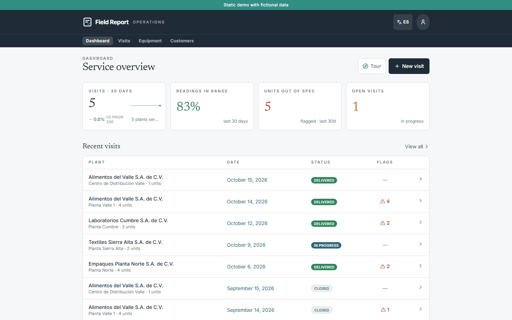This screenshot has height=320, width=512.
Task: Start the Tour
Action: pos(372,66)
